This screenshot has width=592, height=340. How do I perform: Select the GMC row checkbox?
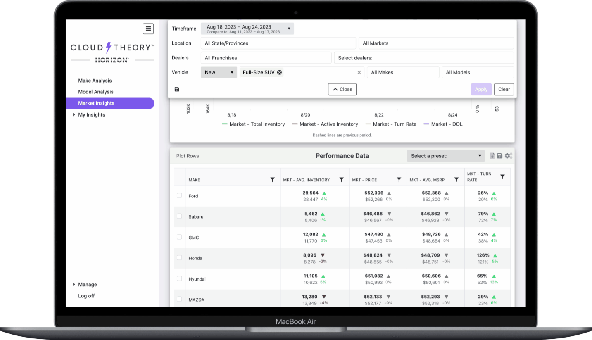coord(179,237)
